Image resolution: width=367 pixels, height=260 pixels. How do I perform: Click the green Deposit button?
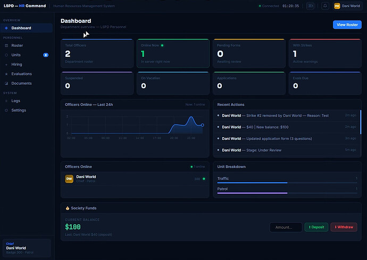tap(316, 227)
